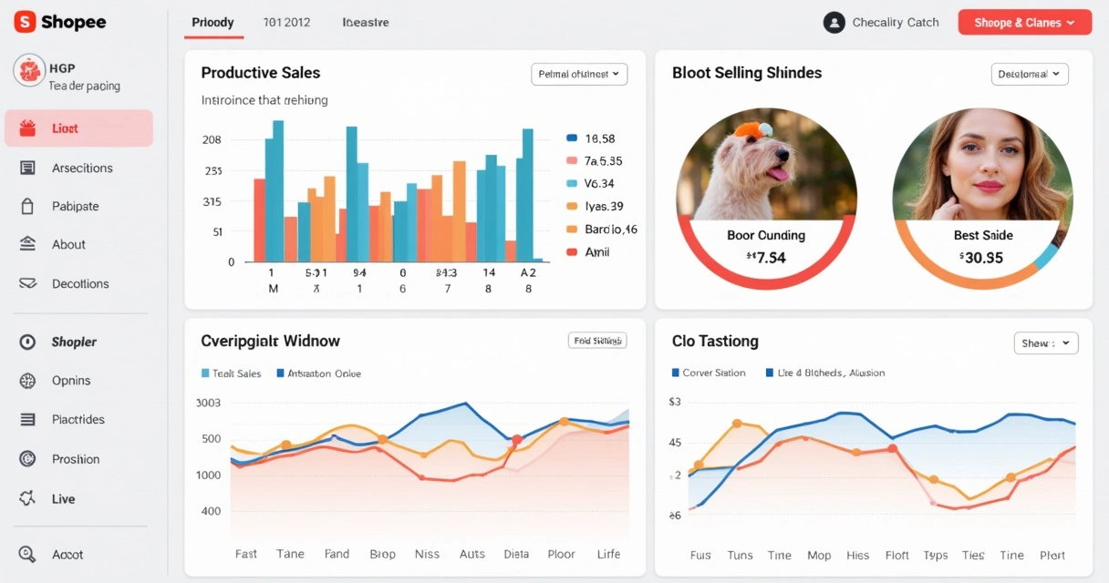Click the About sidebar icon
This screenshot has width=1109, height=583.
27,244
